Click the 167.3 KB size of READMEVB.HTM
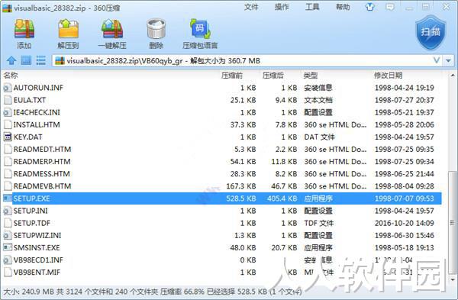The width and height of the screenshot is (458, 300). [x=241, y=185]
